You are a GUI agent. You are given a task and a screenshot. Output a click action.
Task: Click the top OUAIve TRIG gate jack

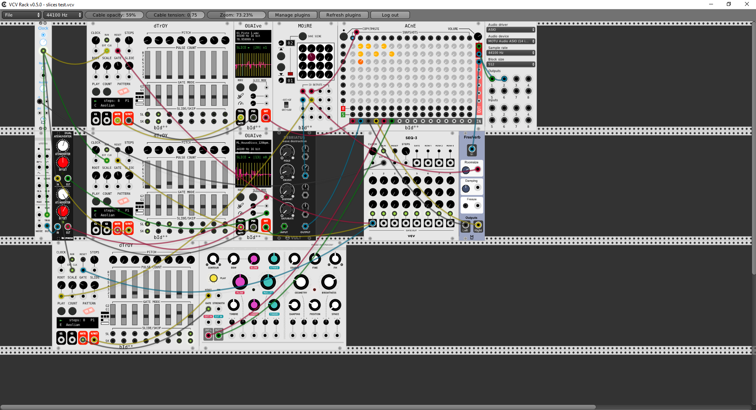coord(240,117)
